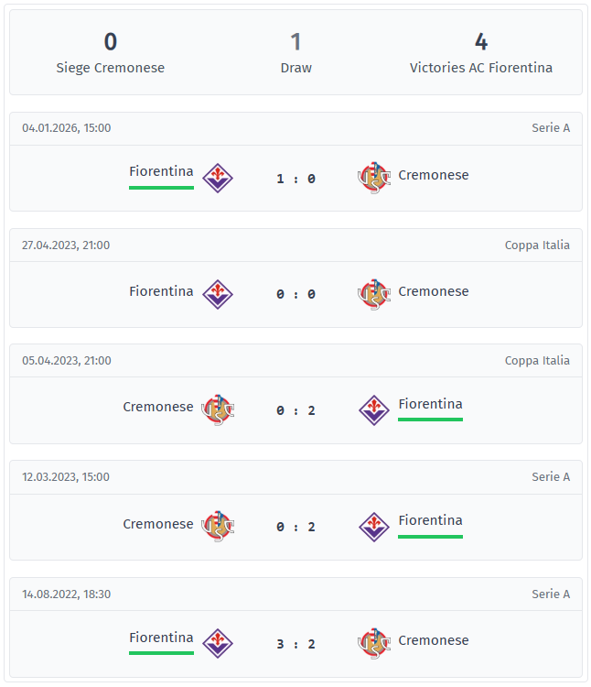
Task: Open Cremonese team name in 27.04.2023 match
Action: pos(434,291)
